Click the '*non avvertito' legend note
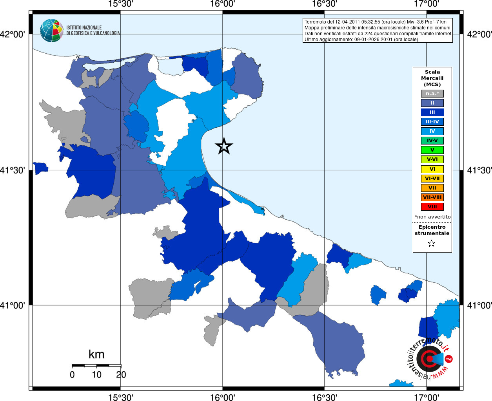This screenshot has height=401, width=492. tap(433, 217)
